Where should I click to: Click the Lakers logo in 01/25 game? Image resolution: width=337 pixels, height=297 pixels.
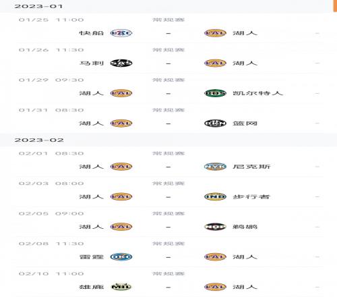(x=215, y=33)
